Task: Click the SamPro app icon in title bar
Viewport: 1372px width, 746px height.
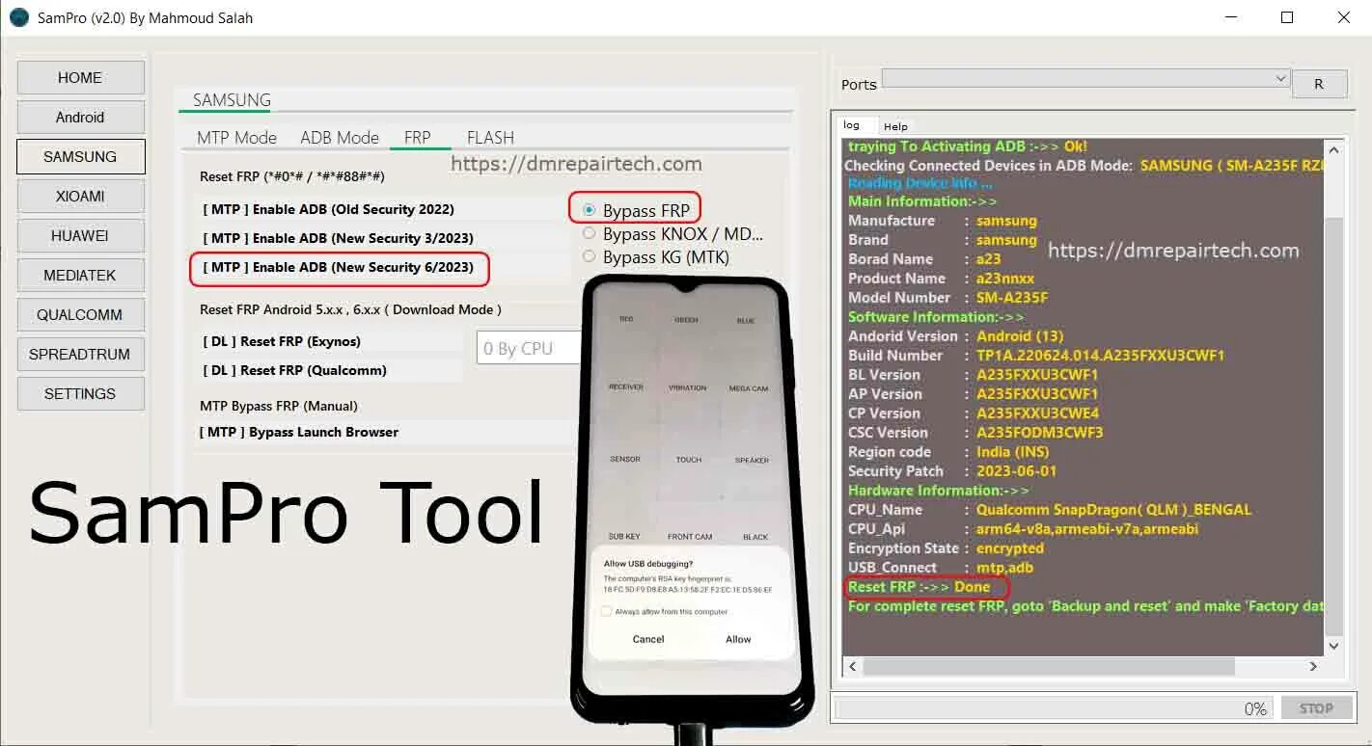Action: point(19,17)
